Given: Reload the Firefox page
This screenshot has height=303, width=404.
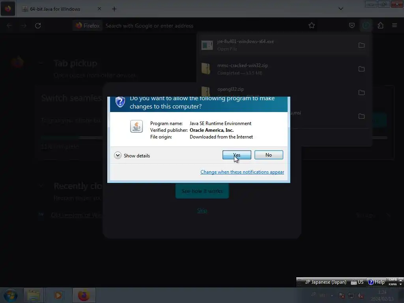Looking at the screenshot, I should pyautogui.click(x=38, y=26).
